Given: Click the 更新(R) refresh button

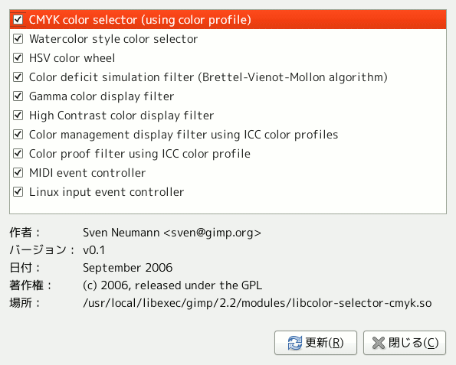Looking at the screenshot, I should (316, 343).
